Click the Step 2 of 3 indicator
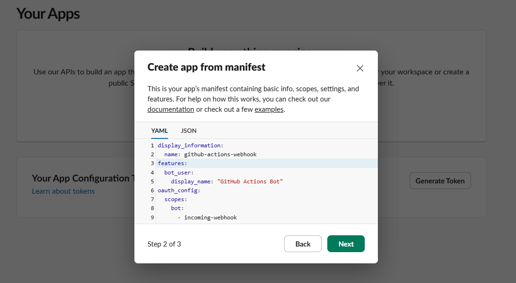The width and height of the screenshot is (516, 283). [x=164, y=244]
